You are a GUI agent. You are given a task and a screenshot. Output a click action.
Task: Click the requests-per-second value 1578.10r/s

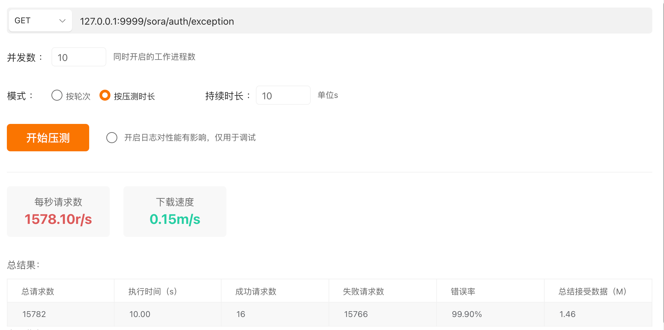58,219
